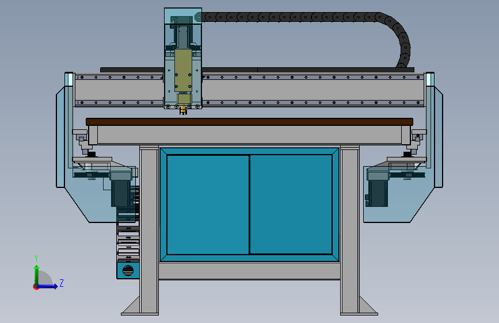Select the transparent Z-axis carriage top cover

pyautogui.click(x=183, y=16)
